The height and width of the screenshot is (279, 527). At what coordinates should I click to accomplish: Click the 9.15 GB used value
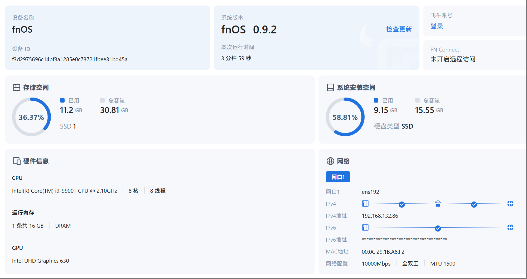(x=386, y=110)
